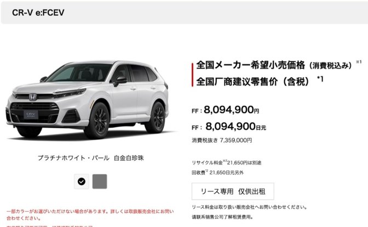Select the white swatch with the checkmark
The height and width of the screenshot is (227, 368).
pyautogui.click(x=82, y=181)
